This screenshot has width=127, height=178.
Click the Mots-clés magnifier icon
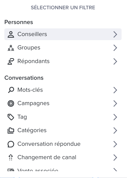(11, 90)
